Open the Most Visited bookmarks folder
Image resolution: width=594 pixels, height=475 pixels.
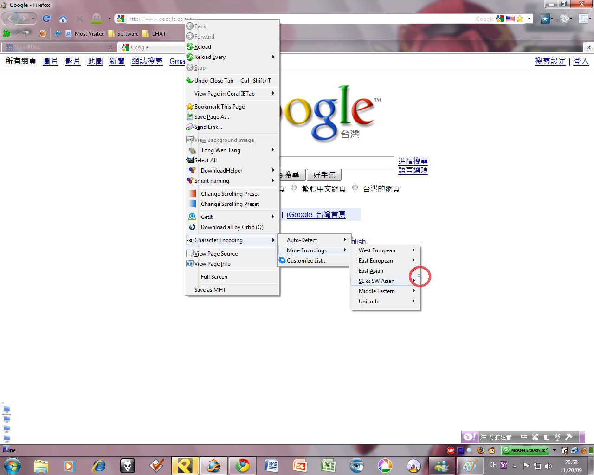85,33
